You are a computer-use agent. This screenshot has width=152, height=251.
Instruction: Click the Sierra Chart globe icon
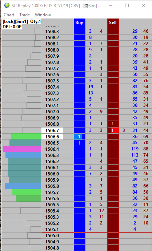coord(7,5)
